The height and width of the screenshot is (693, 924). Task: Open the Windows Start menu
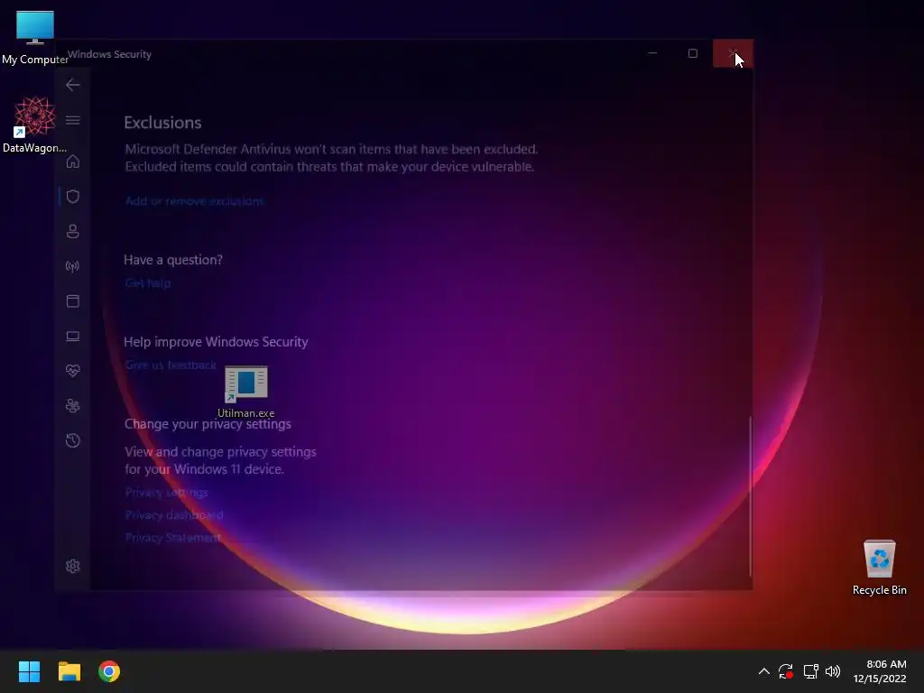click(29, 671)
